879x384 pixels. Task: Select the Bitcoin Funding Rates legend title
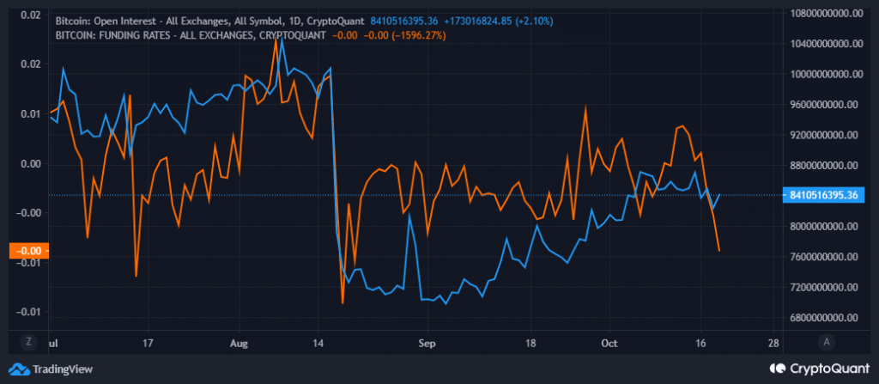point(190,35)
